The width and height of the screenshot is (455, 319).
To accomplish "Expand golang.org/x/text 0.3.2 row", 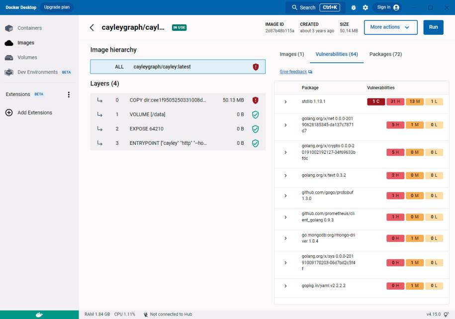I will tap(285, 176).
